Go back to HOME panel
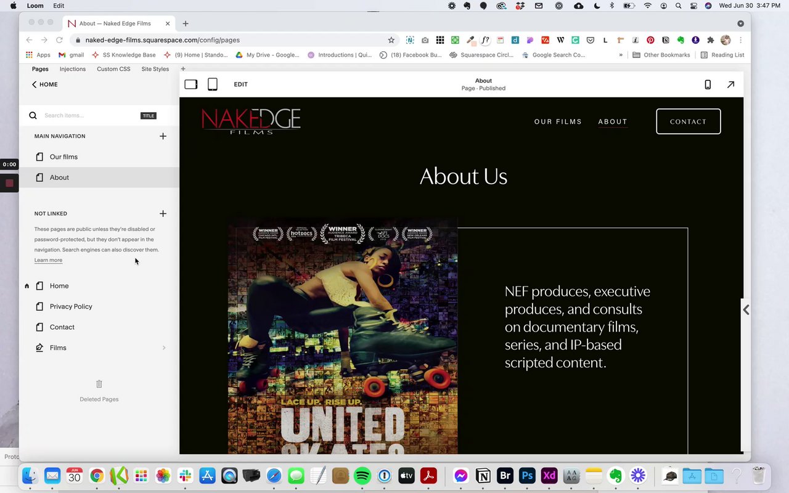 click(x=45, y=84)
